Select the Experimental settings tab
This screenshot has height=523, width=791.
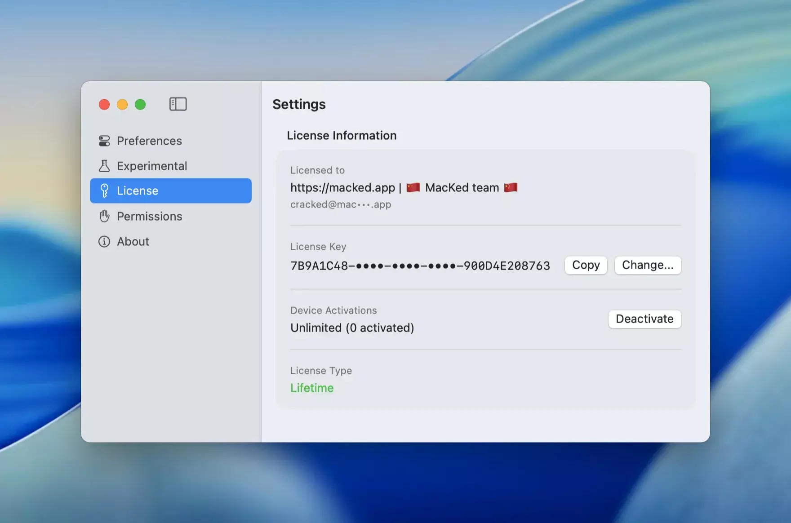[171, 166]
